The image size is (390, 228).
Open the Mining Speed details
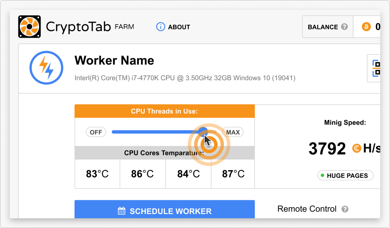(345, 122)
